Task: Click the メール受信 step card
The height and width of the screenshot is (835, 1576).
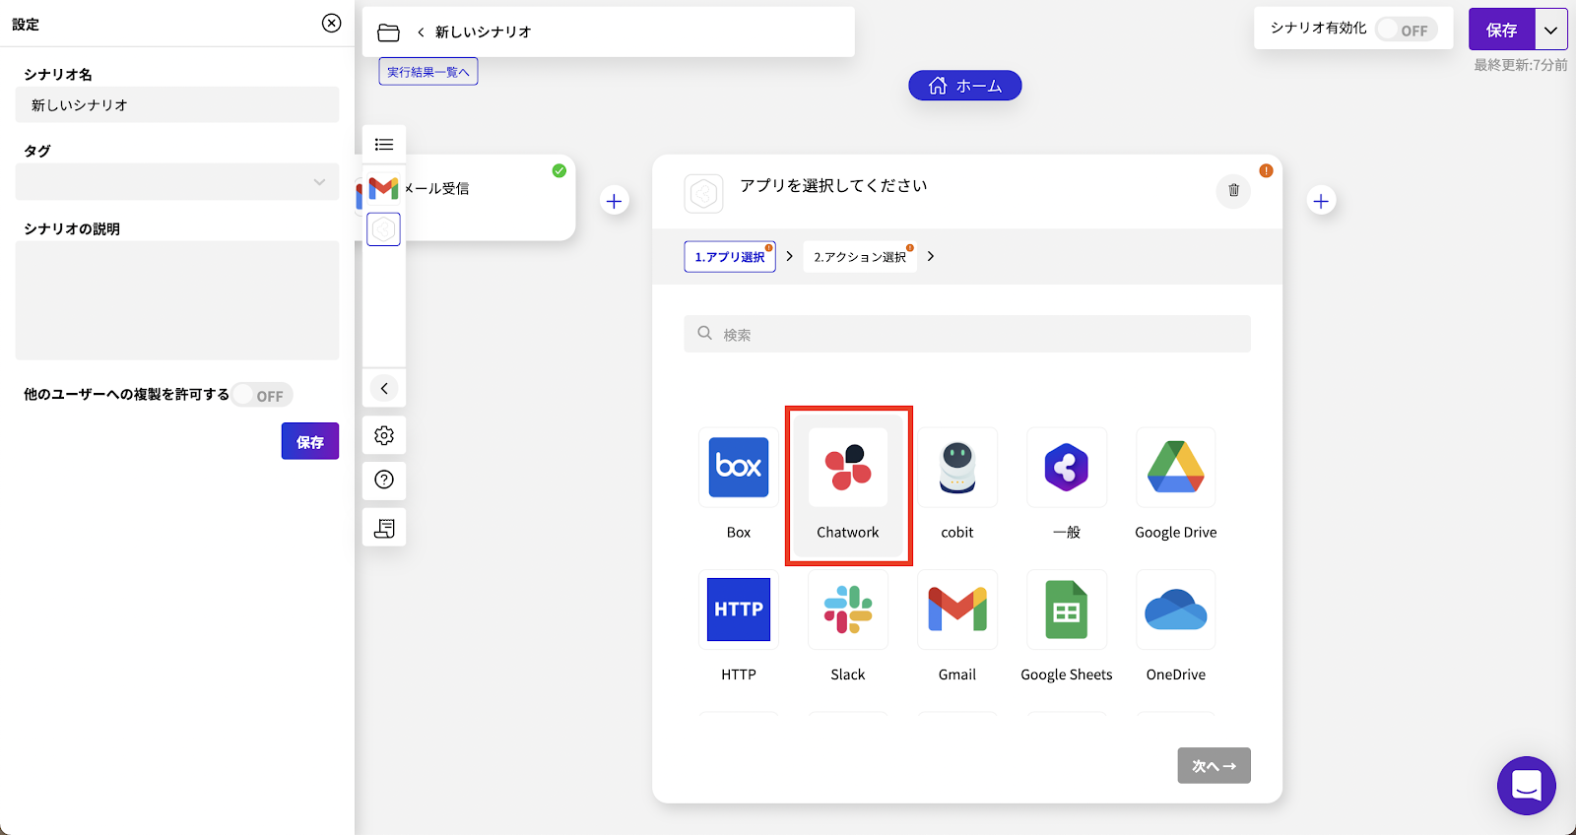Action: [x=491, y=197]
